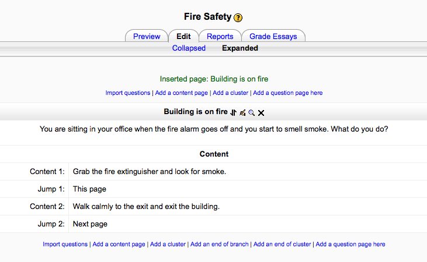Preview page with the magnifier icon
Viewport: 427px width, 262px height.
click(252, 113)
